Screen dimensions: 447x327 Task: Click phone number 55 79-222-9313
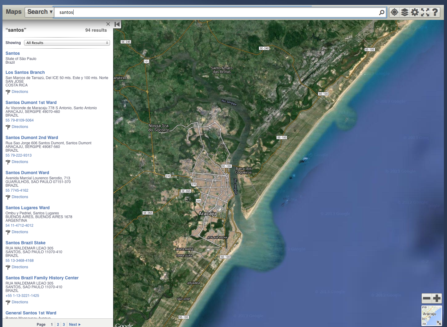(18, 155)
